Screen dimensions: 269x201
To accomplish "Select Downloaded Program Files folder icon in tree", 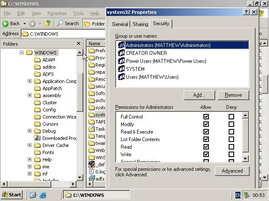I will point(37,138).
